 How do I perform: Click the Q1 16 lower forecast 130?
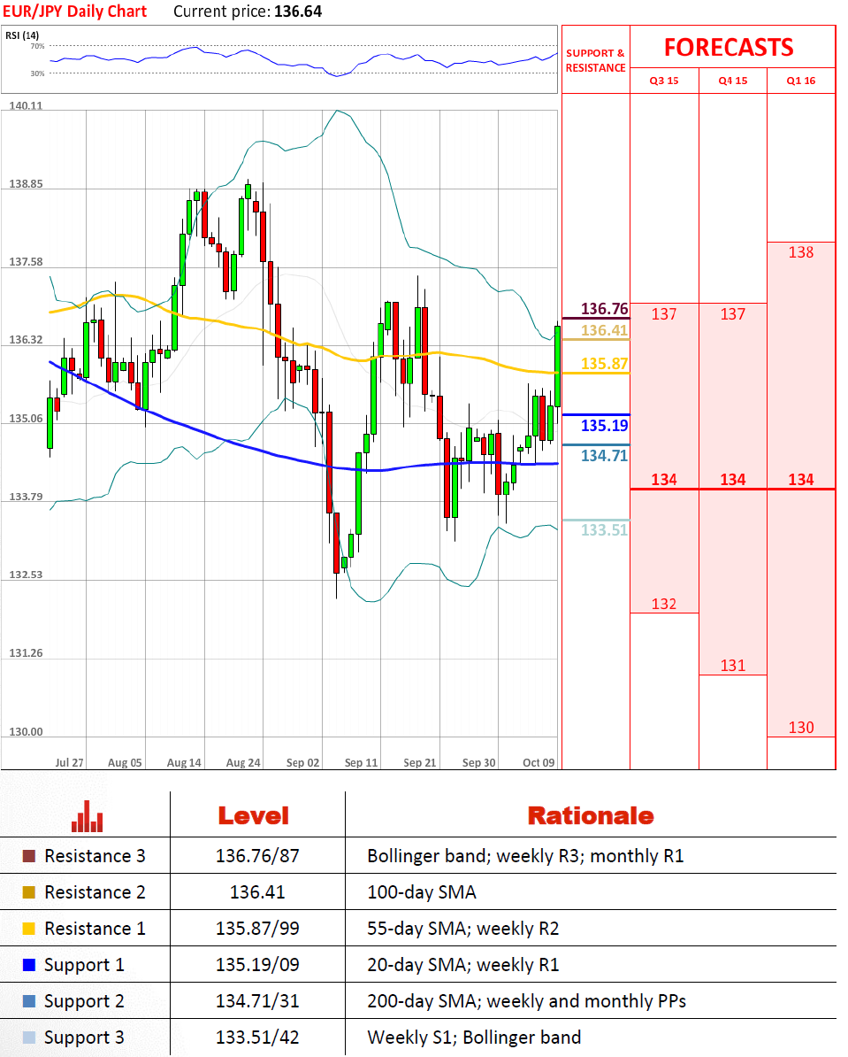click(x=801, y=728)
